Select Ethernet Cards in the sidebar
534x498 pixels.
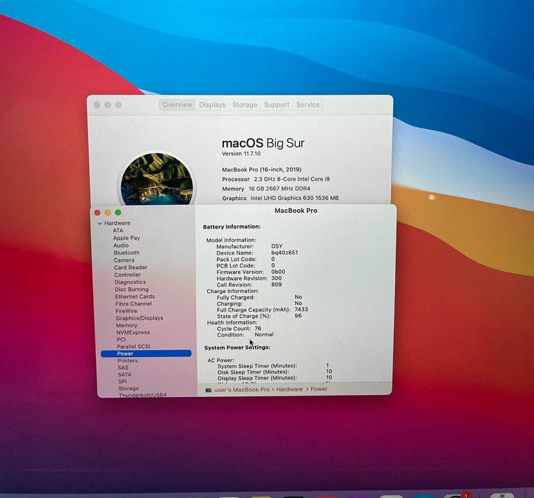tap(135, 297)
